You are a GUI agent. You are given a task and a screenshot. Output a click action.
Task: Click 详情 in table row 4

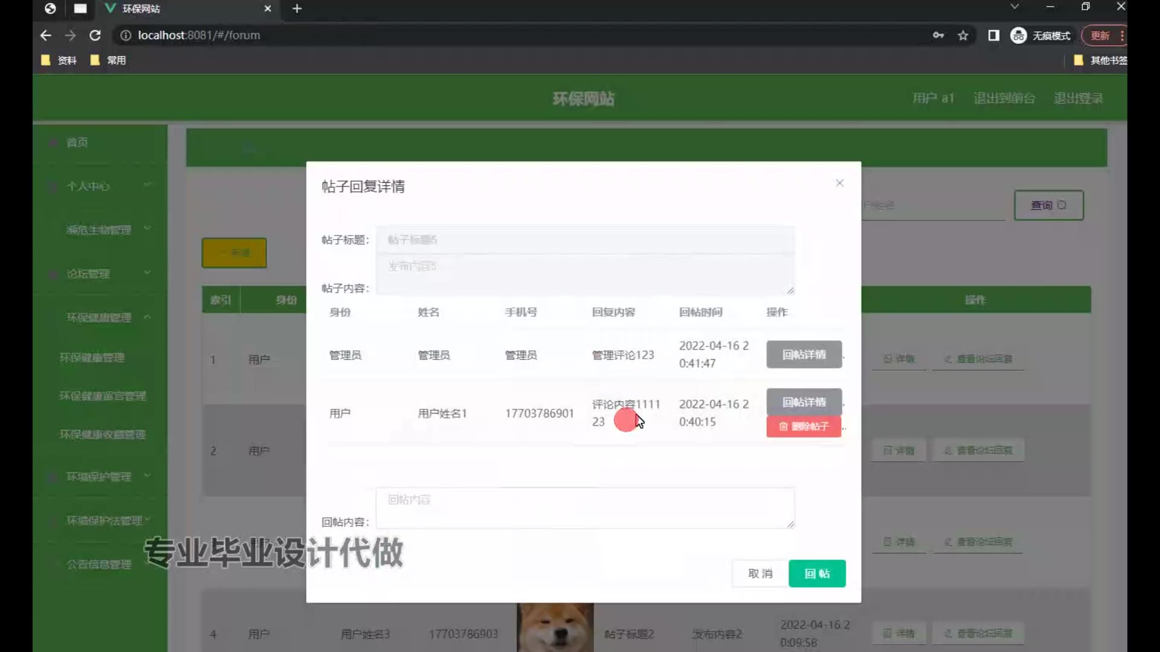(x=898, y=633)
